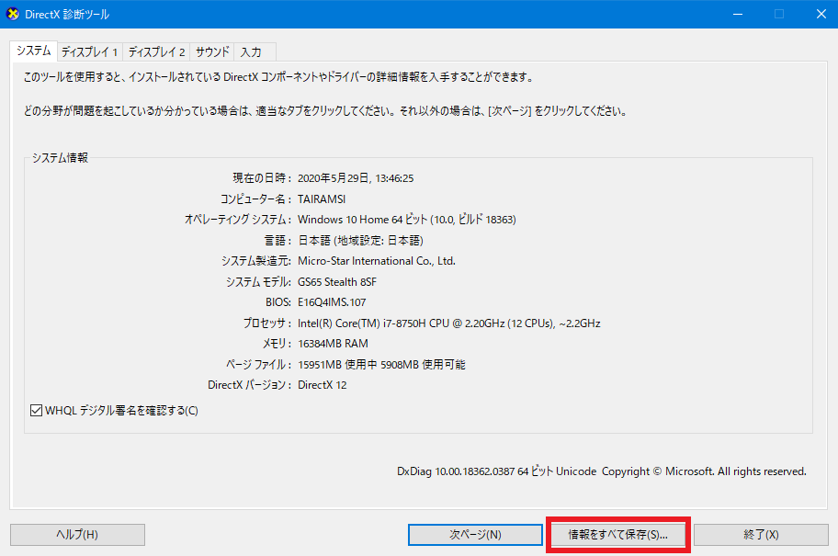This screenshot has width=838, height=556.
Task: Click the system model GS65 Stealth 8SF
Action: coord(337,282)
